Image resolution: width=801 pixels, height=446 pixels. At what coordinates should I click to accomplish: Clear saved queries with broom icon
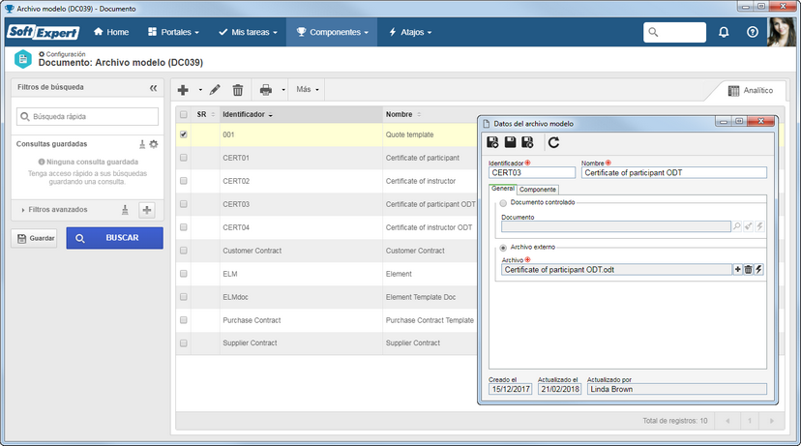pyautogui.click(x=142, y=144)
